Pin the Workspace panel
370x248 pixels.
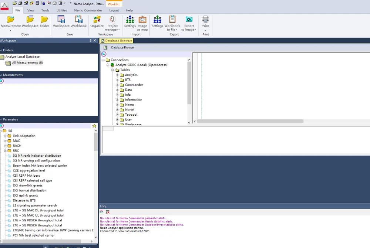(91, 41)
